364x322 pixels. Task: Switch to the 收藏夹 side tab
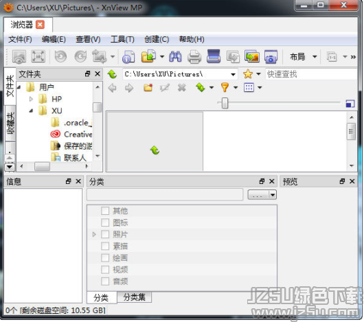pyautogui.click(x=10, y=124)
